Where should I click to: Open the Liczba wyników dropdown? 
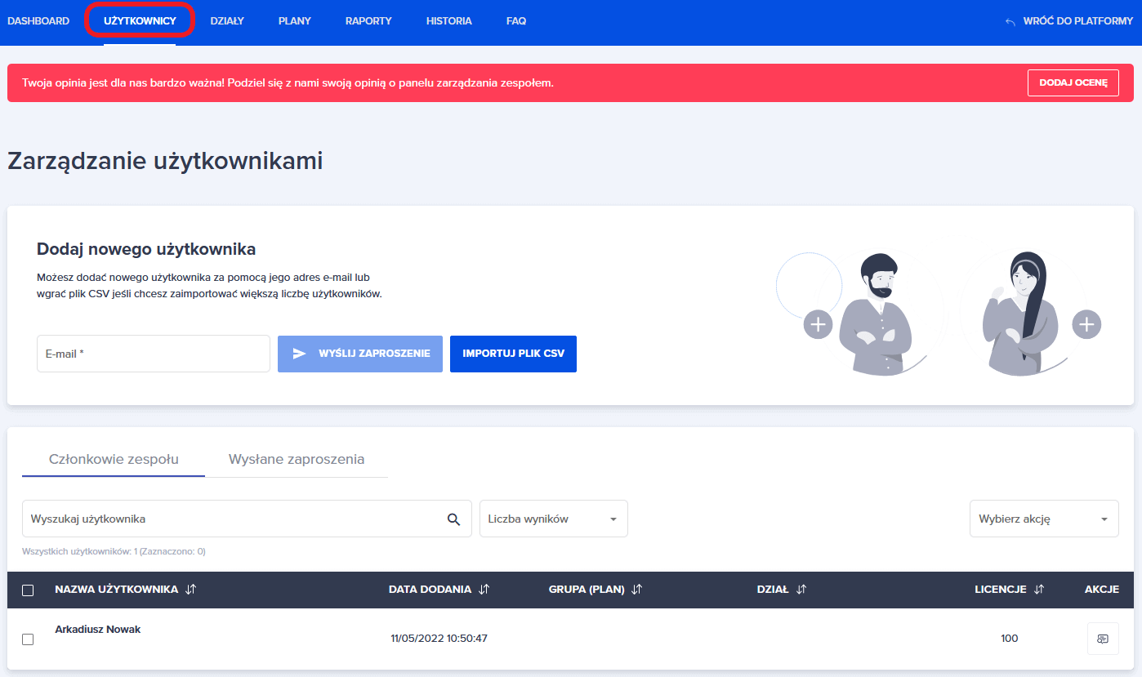point(553,519)
